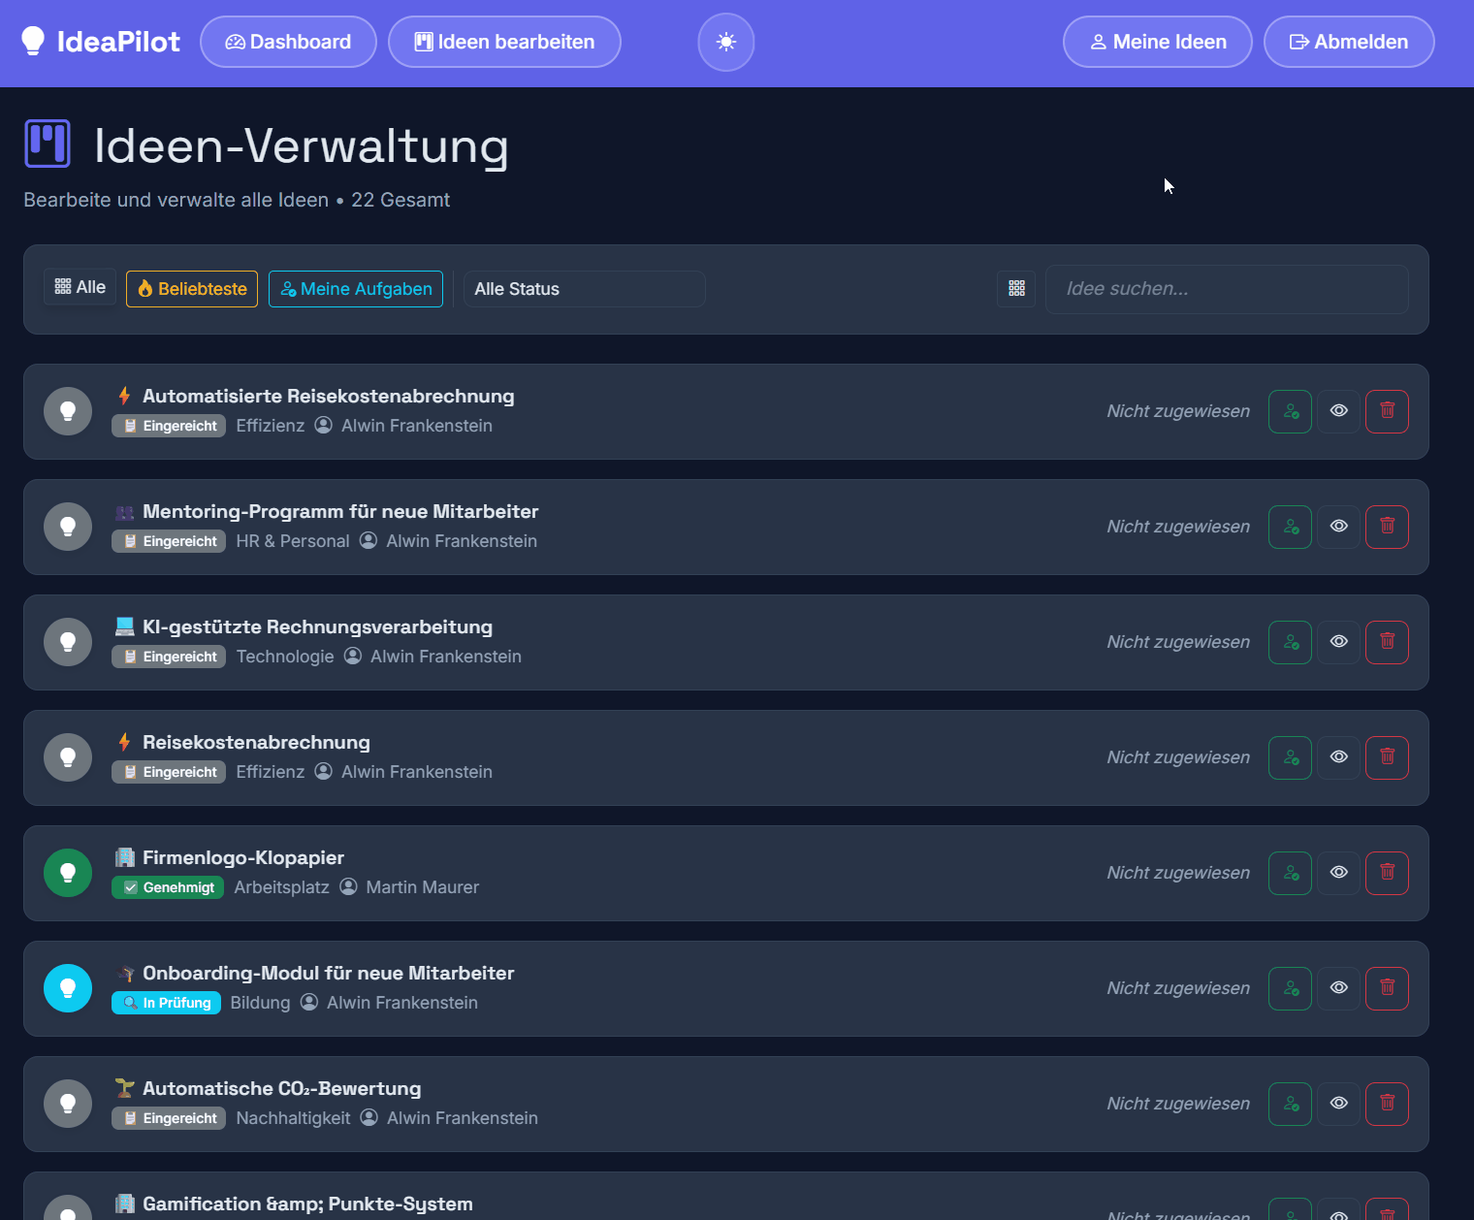This screenshot has height=1220, width=1474.
Task: Click the Idee suchen search field
Action: coord(1226,289)
